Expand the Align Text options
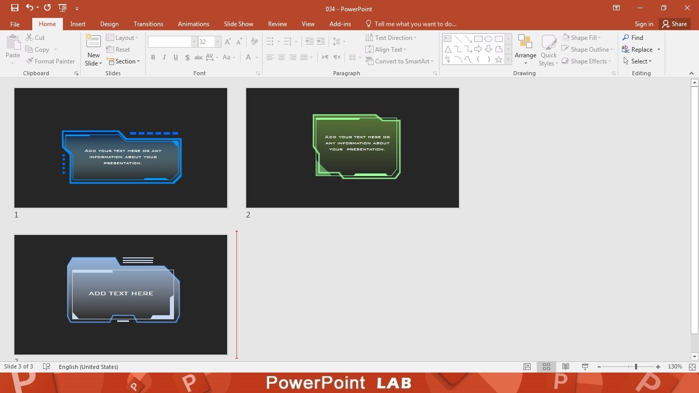This screenshot has height=393, width=699. coord(386,50)
